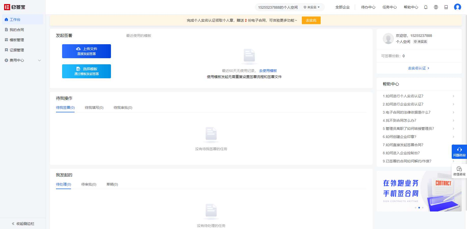Click the 费用中心 sidebar item

tap(23, 60)
